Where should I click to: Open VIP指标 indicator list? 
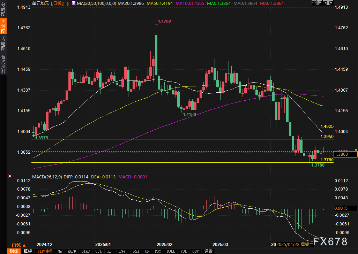(x=45, y=251)
